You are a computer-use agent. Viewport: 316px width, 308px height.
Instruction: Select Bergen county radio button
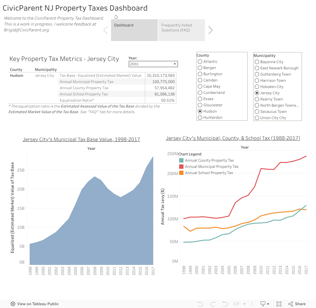pyautogui.click(x=200, y=68)
